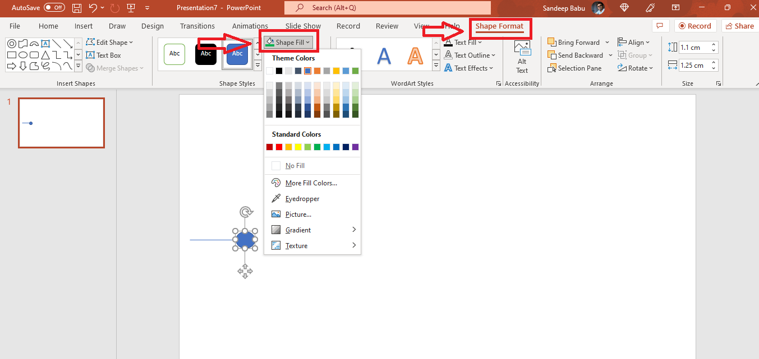Image resolution: width=759 pixels, height=359 pixels.
Task: Open More Fill Colors dialog
Action: [312, 183]
